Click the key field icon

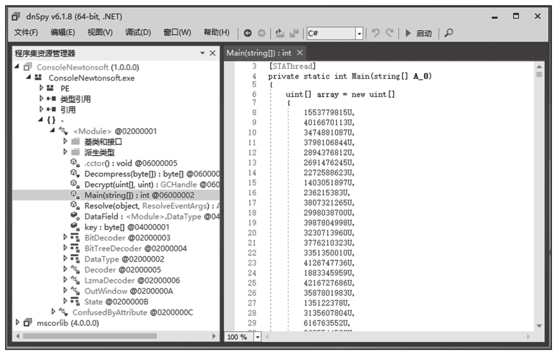pos(75,227)
